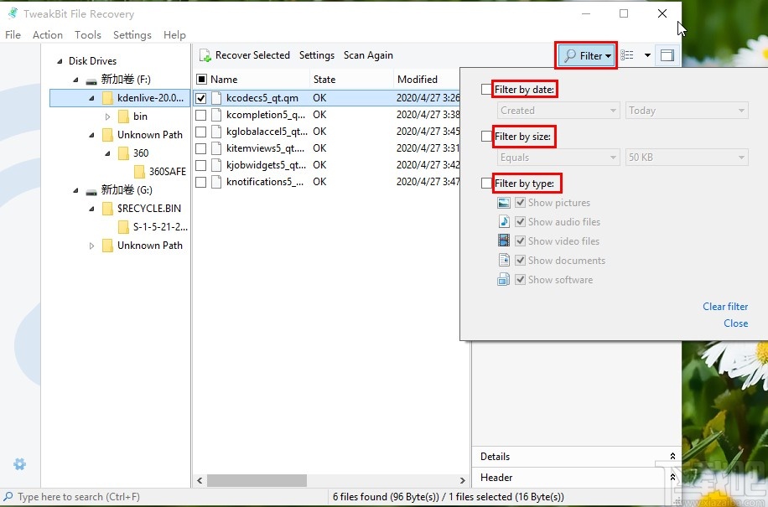Click the pictures type icon
The height and width of the screenshot is (507, 768).
point(504,203)
